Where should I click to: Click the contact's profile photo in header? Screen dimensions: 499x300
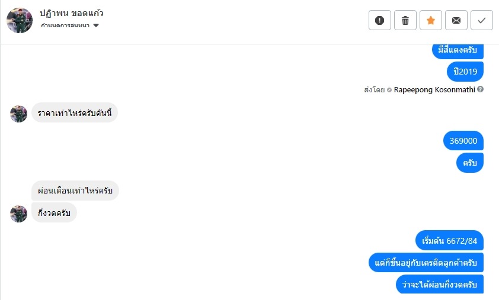click(19, 21)
